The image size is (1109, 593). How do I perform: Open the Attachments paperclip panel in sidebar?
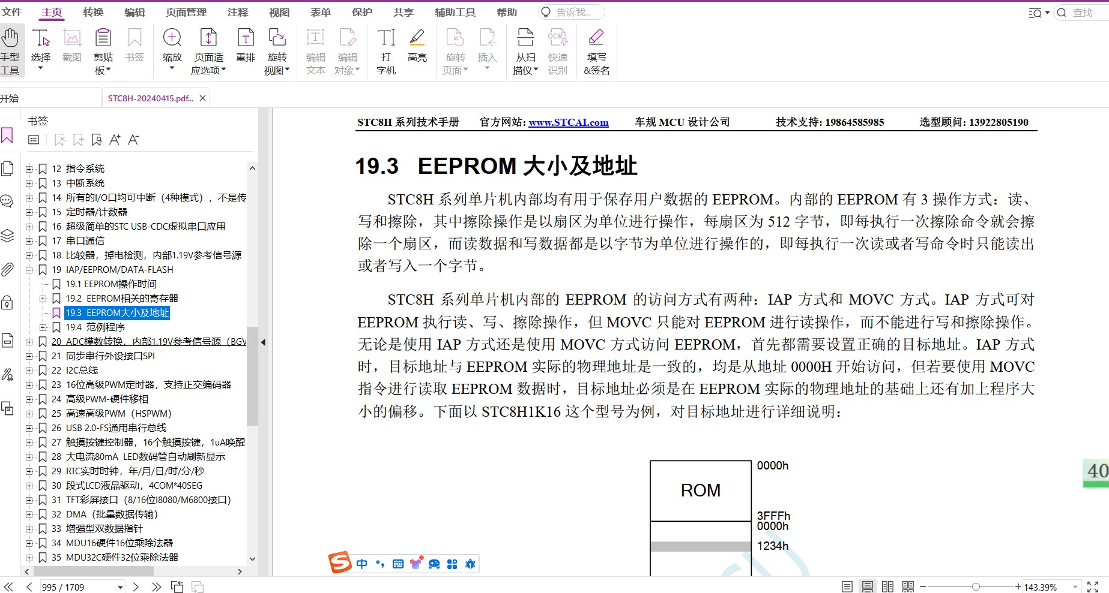pyautogui.click(x=7, y=269)
